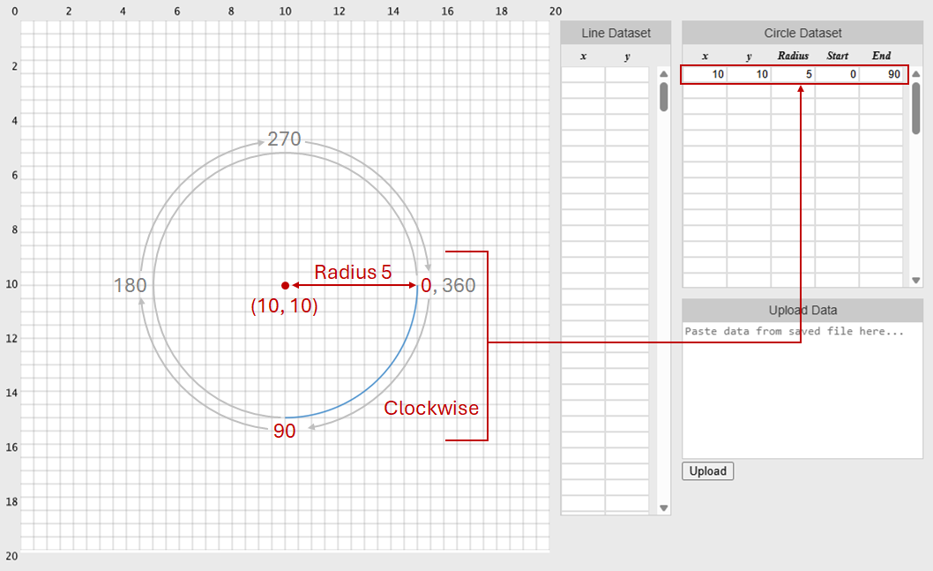The height and width of the screenshot is (571, 933).
Task: Click the Radius column heading
Action: 793,56
